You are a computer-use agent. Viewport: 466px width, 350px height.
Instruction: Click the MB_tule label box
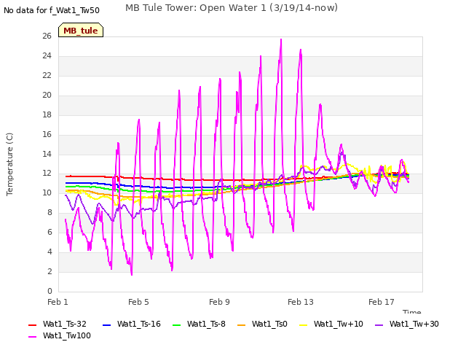pos(81,30)
